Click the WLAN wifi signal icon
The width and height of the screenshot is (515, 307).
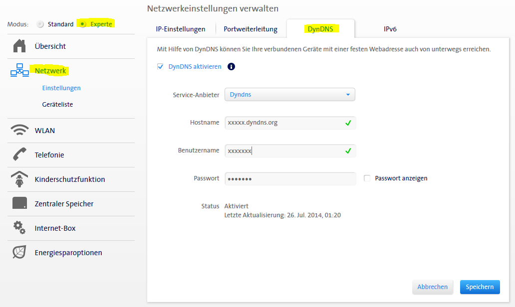(x=19, y=131)
